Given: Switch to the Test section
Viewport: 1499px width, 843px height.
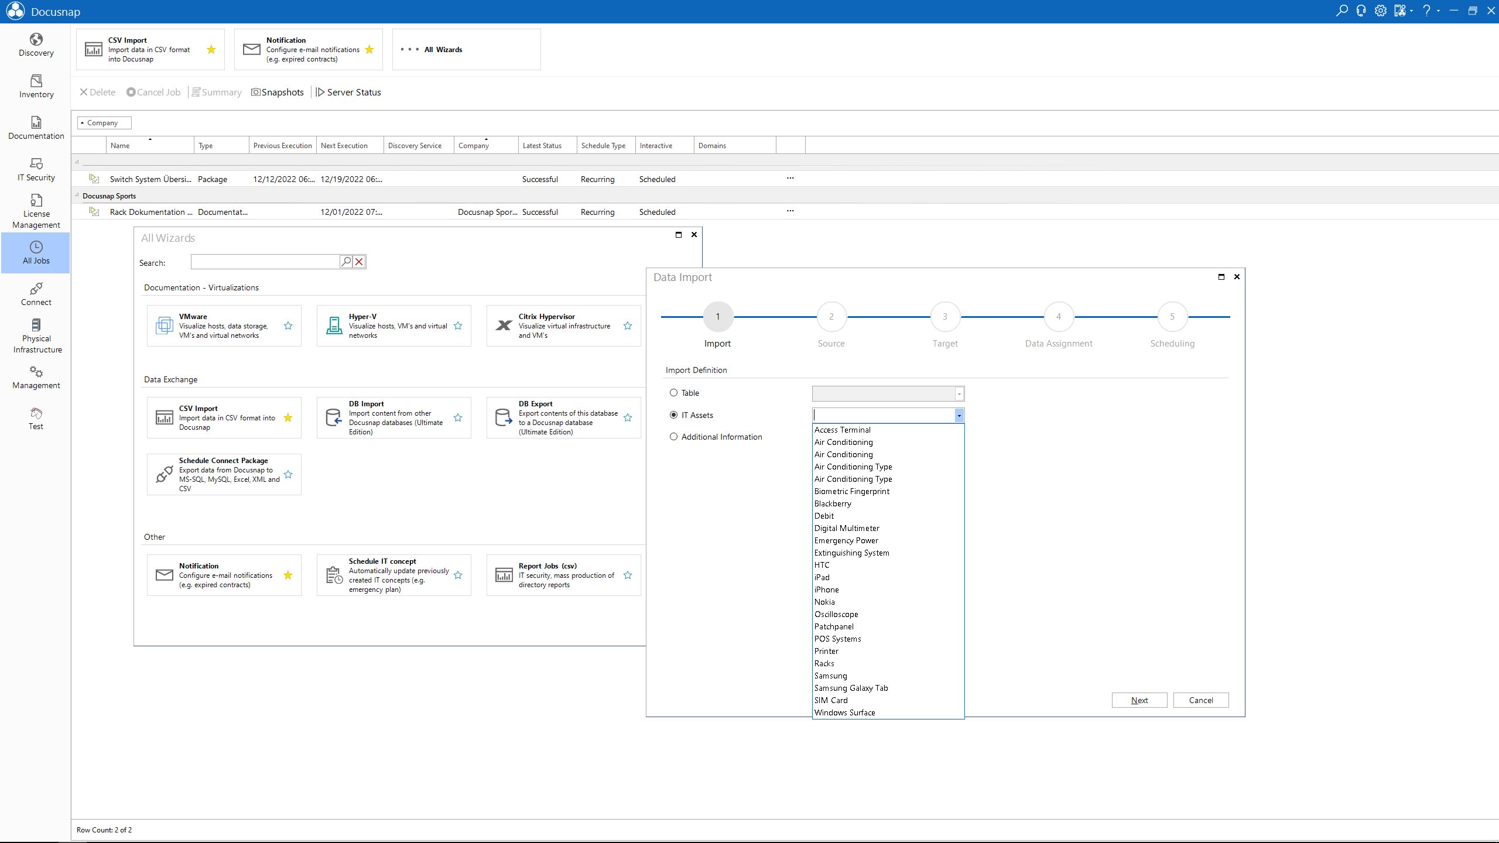Looking at the screenshot, I should coord(36,417).
